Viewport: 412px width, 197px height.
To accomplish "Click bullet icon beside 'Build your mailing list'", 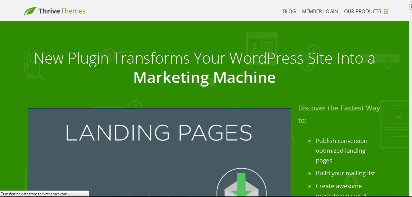I will pyautogui.click(x=309, y=173).
